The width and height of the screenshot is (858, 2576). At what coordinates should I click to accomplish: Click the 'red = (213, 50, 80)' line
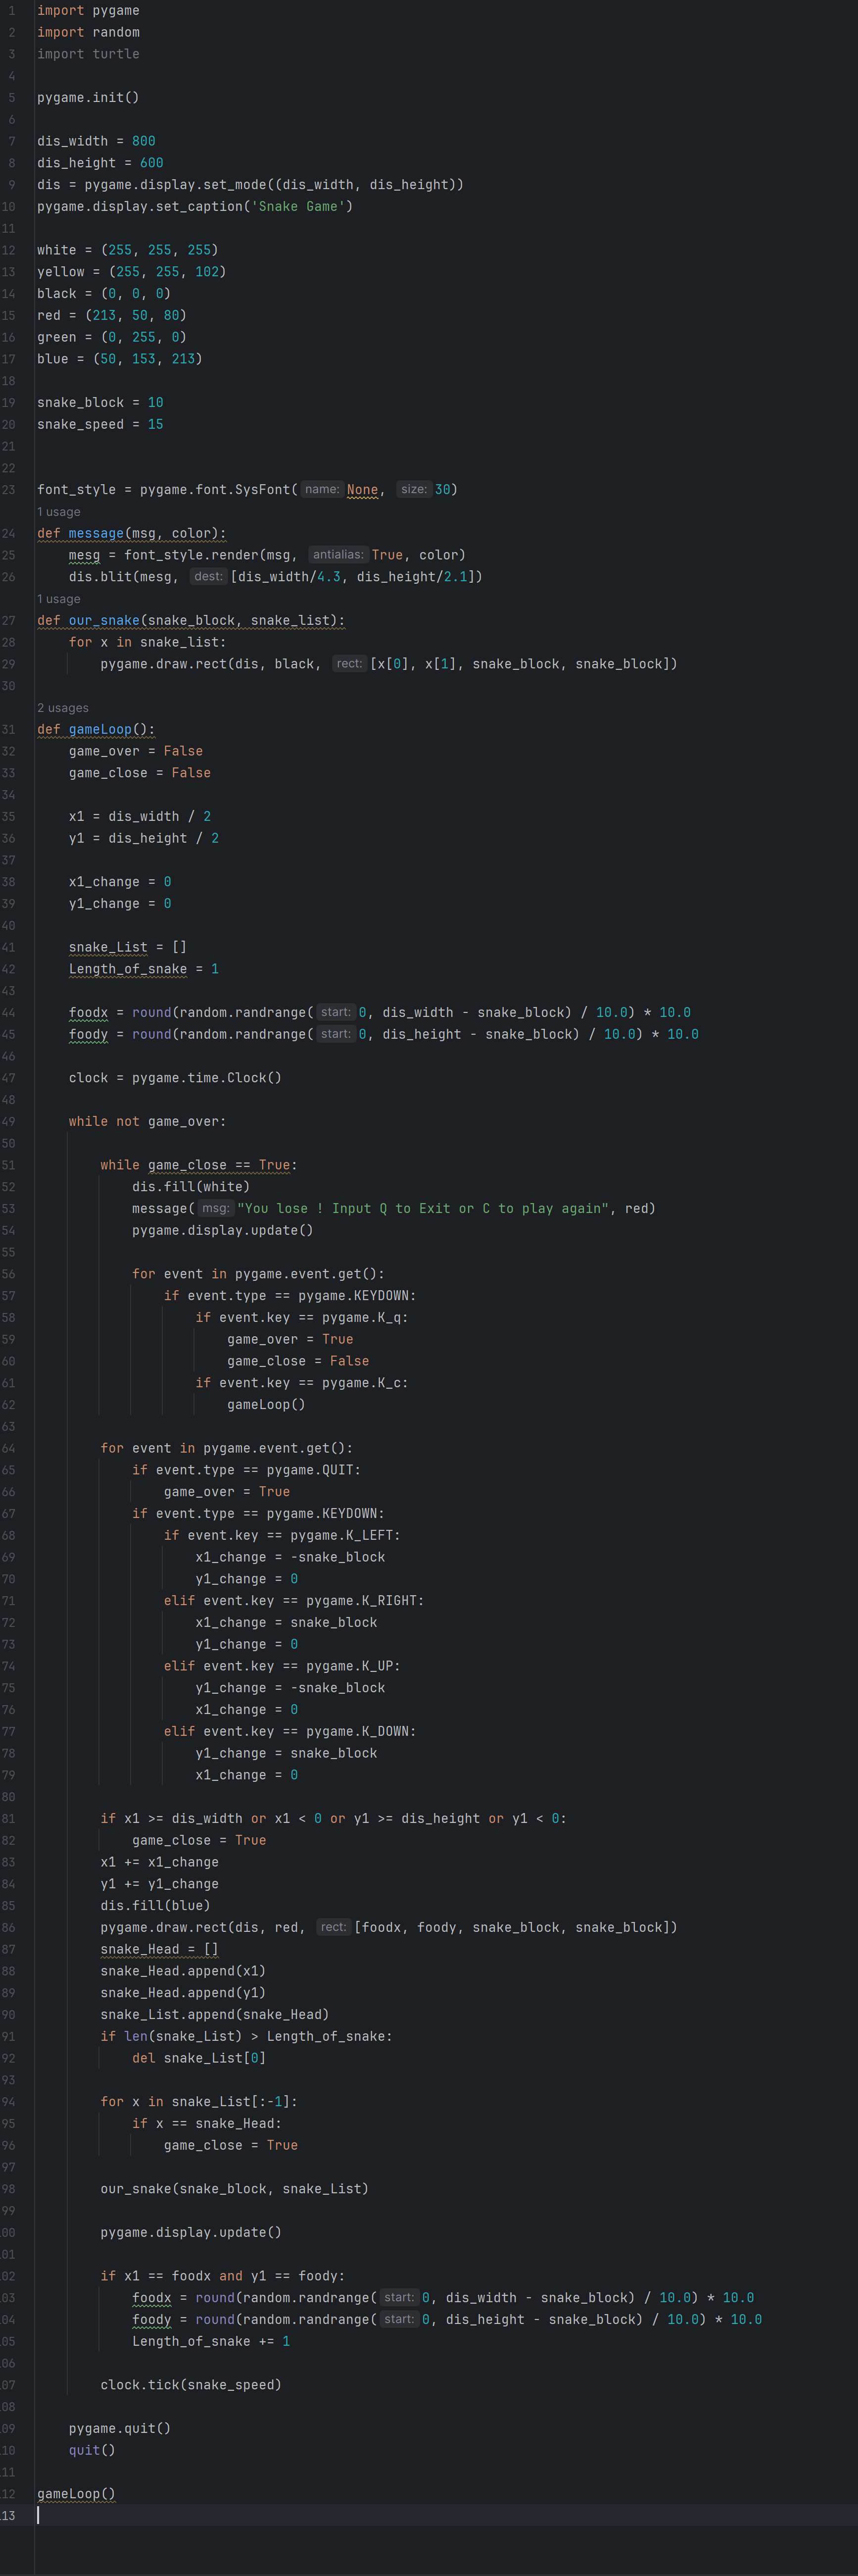112,315
